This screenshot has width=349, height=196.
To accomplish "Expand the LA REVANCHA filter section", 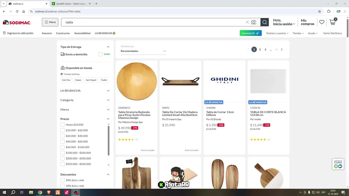I will (x=108, y=91).
